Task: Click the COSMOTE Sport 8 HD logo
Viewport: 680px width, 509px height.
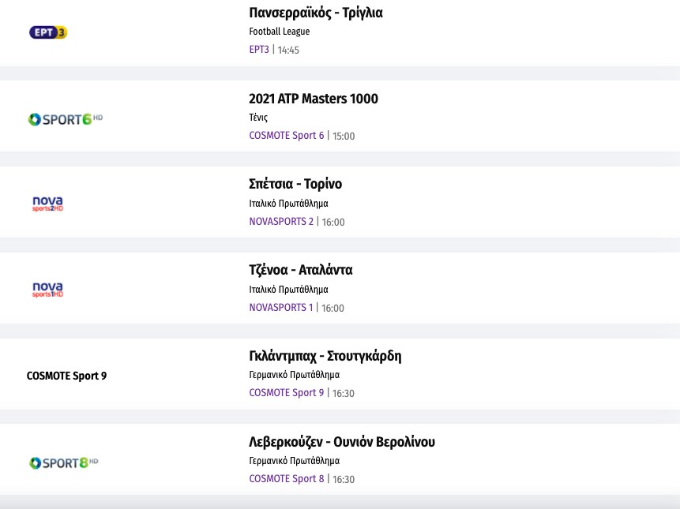Action: pyautogui.click(x=64, y=462)
